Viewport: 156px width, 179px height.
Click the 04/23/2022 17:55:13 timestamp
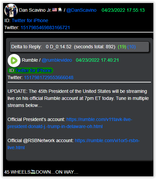[123, 10]
